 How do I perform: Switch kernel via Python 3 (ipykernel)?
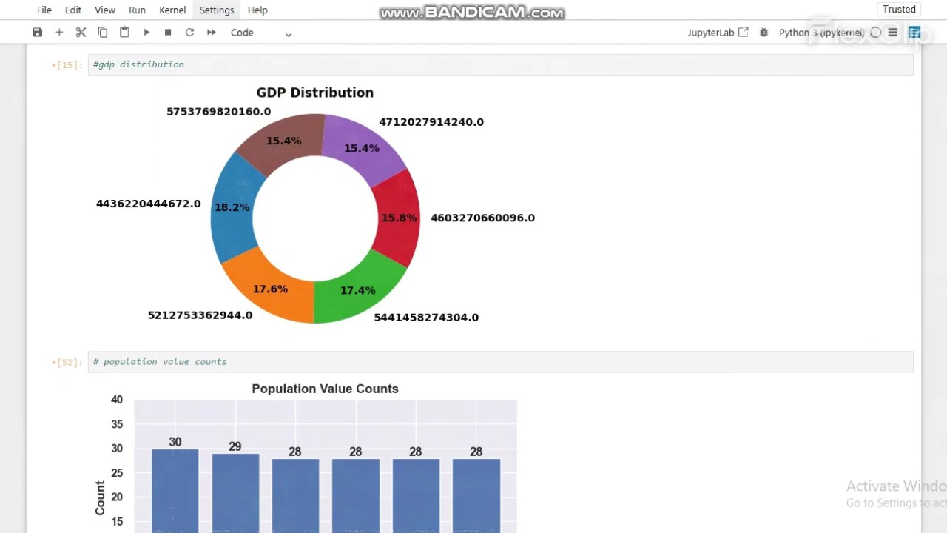[x=821, y=33]
